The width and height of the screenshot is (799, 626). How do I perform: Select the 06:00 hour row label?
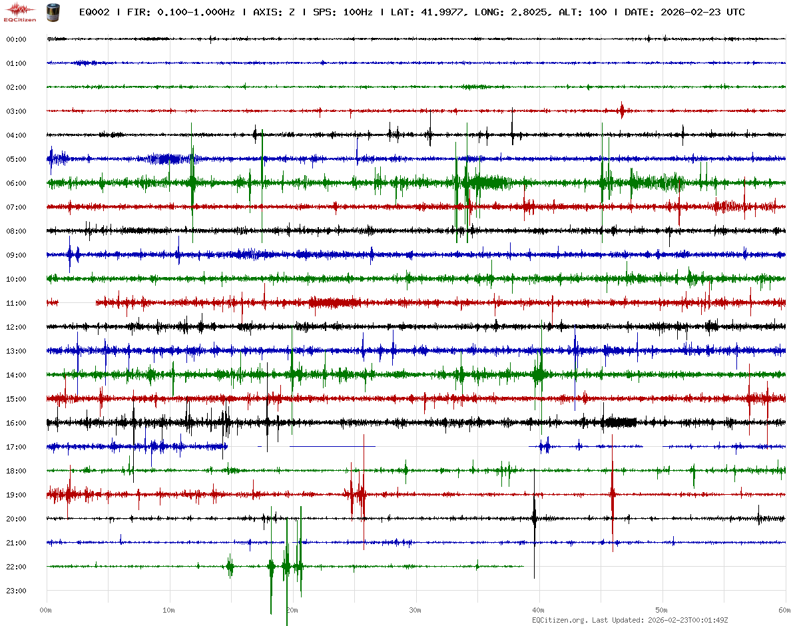(16, 183)
